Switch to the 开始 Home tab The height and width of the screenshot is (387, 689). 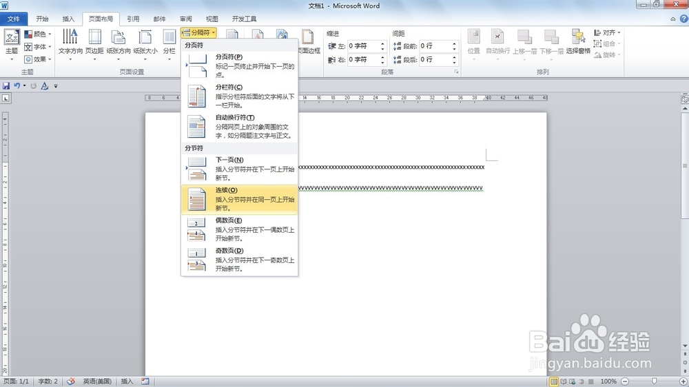[42, 19]
